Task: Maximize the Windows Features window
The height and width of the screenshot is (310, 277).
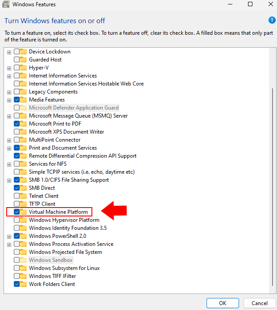Action: [250, 4]
